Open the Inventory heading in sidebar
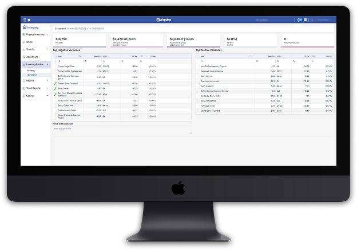 33,28
